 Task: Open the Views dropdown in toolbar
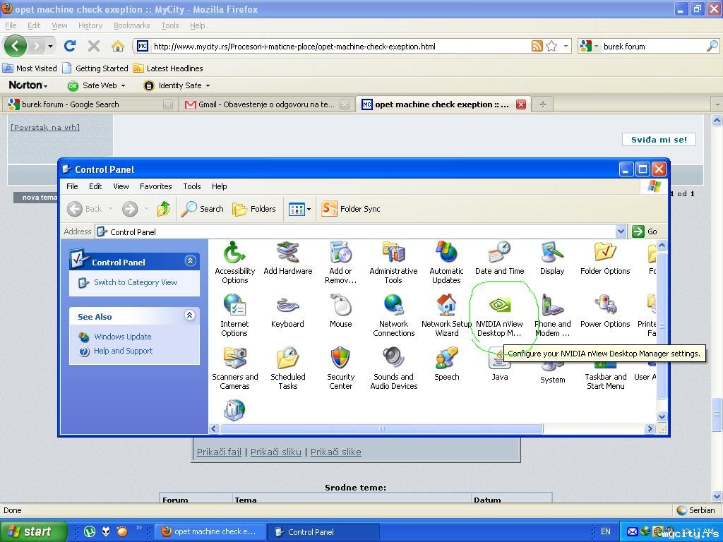click(300, 209)
